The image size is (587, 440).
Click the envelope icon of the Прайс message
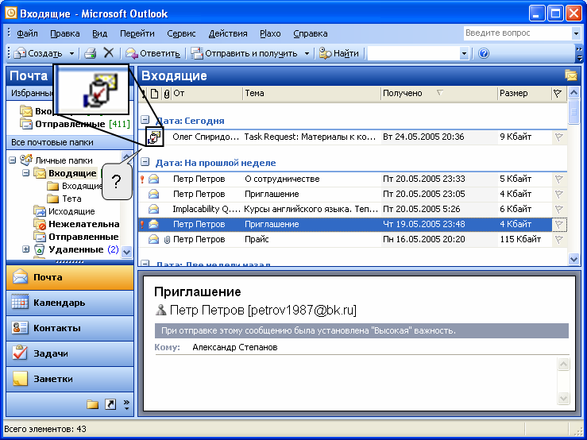tap(153, 239)
